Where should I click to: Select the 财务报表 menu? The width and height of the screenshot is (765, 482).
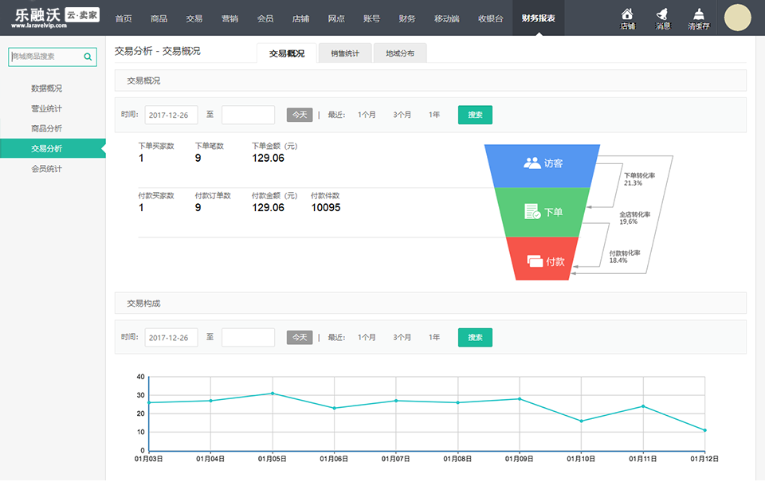538,18
